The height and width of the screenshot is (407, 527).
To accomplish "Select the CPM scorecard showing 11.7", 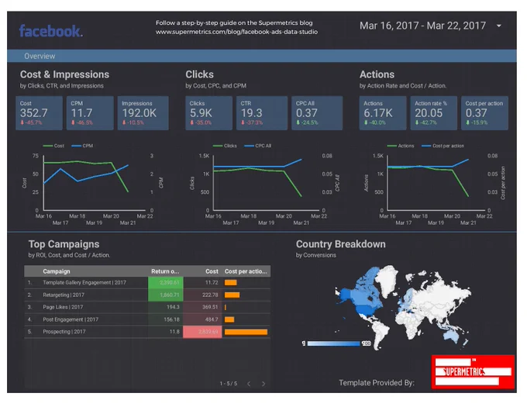I will click(90, 113).
